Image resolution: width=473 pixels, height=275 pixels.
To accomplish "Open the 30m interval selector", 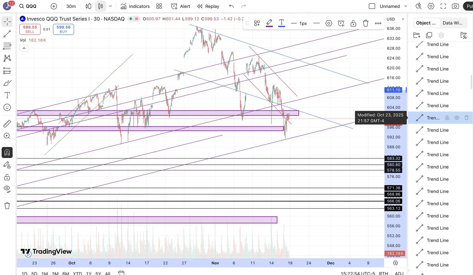I will point(71,6).
